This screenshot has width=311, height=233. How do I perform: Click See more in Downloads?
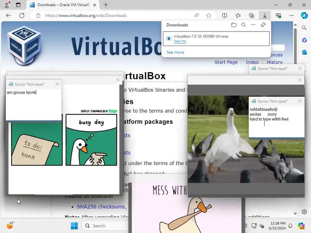pos(175,52)
